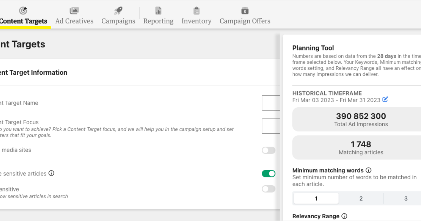This screenshot has height=221, width=421.
Task: View info about Relevancy Range
Action: pos(344,216)
